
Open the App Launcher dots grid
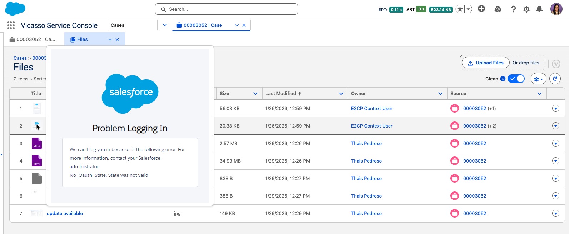coord(11,25)
